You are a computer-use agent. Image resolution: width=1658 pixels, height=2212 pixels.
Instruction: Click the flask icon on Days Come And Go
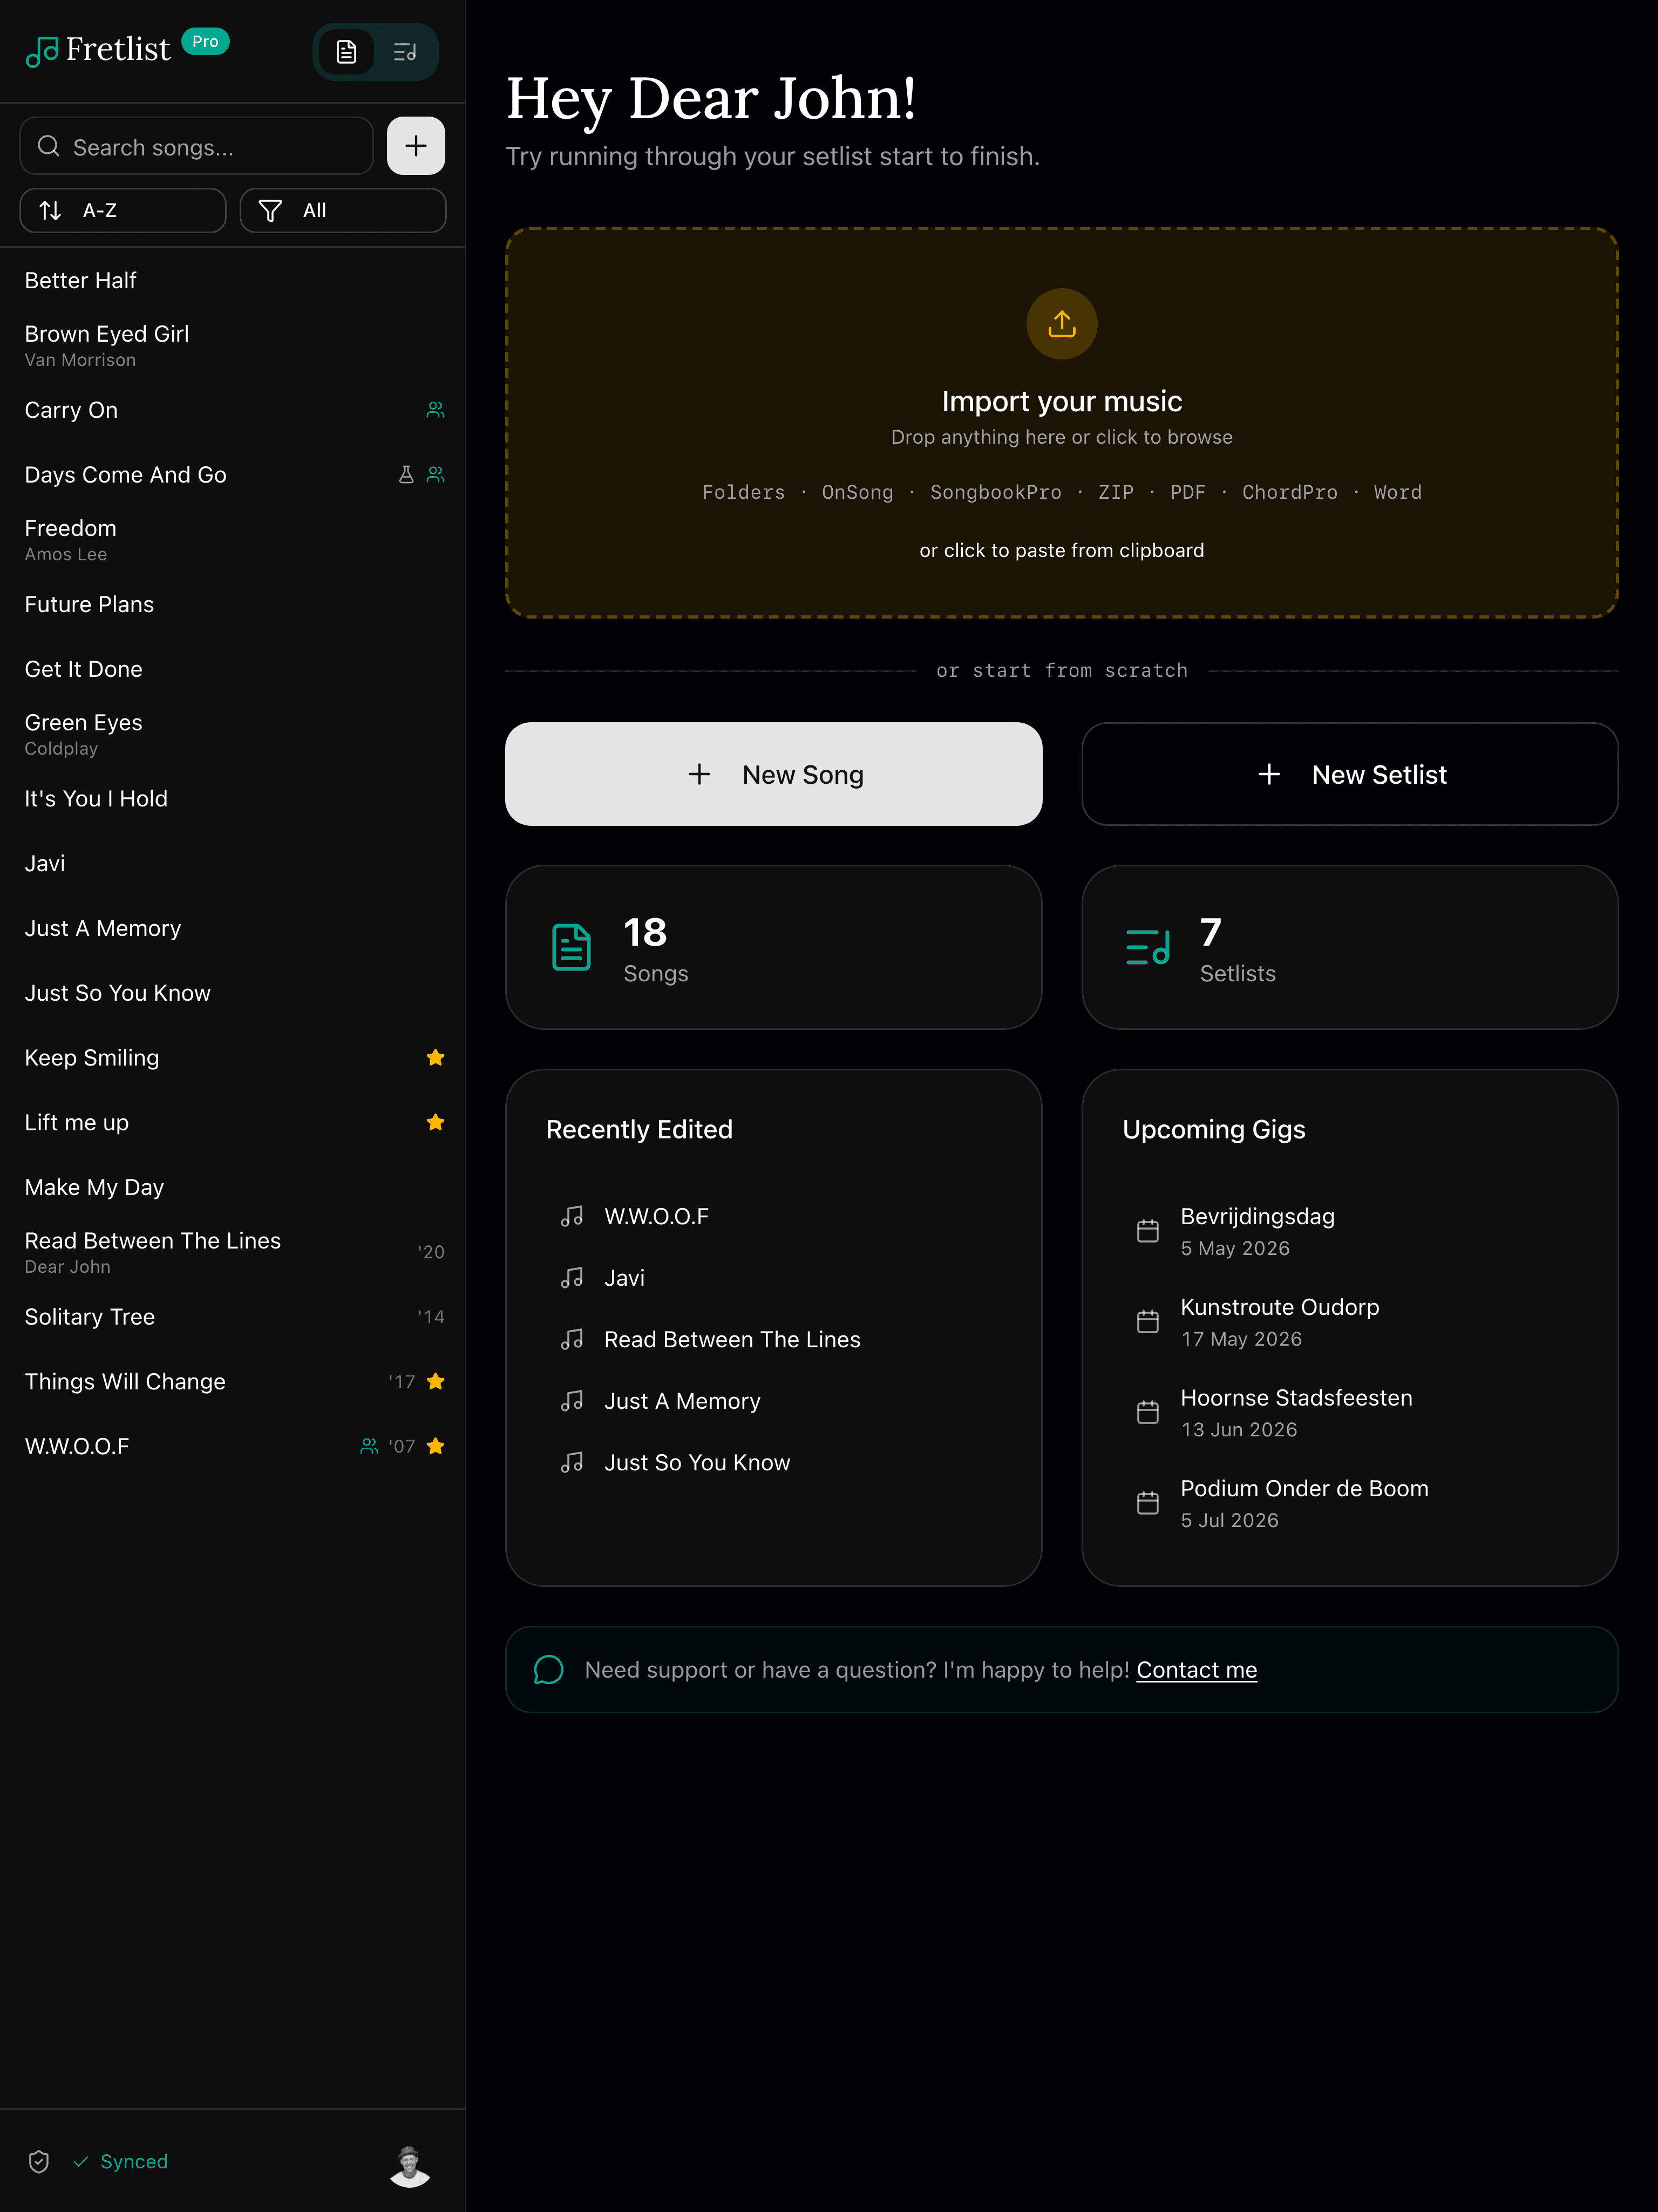[x=406, y=475]
